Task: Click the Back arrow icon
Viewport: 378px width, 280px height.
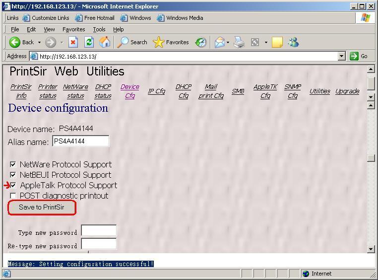Action: click(14, 42)
